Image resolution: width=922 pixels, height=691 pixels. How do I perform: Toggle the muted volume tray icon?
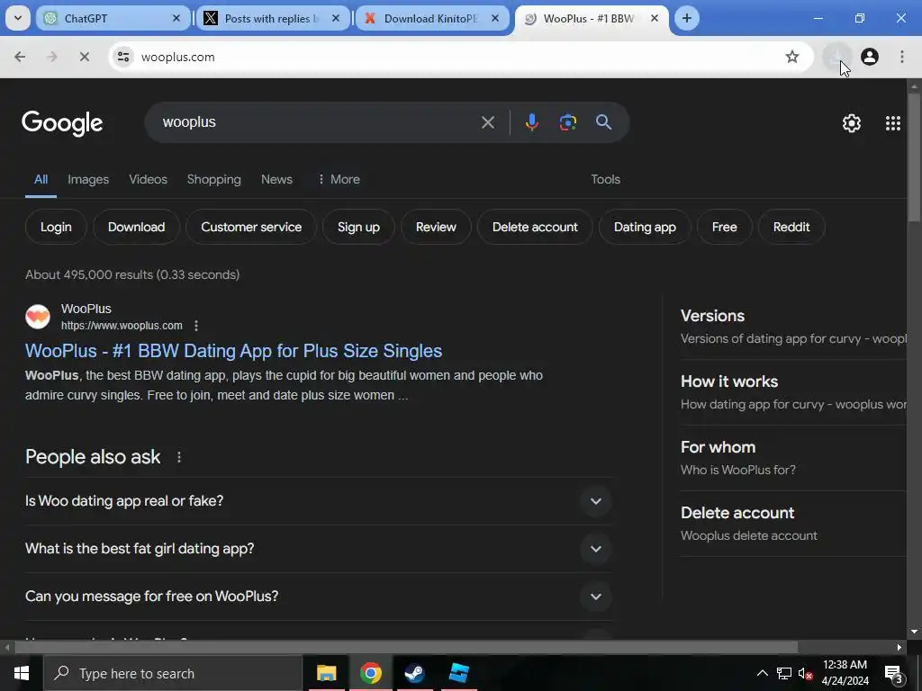tap(806, 673)
